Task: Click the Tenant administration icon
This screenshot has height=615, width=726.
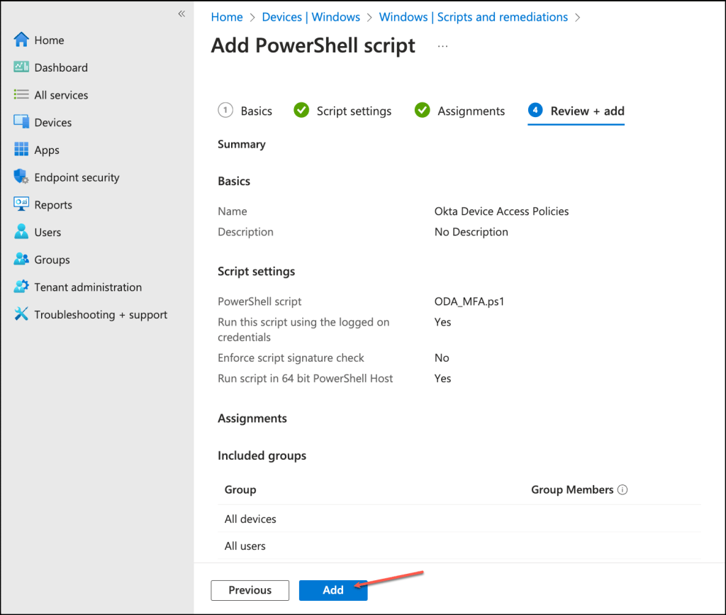Action: pos(21,287)
